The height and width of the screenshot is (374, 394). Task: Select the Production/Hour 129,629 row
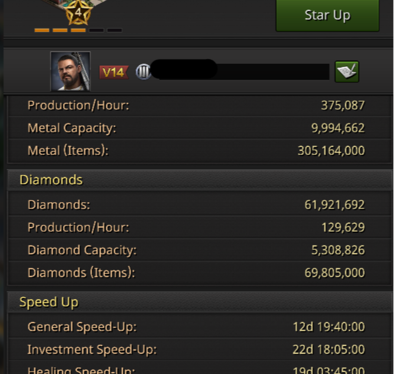point(196,227)
